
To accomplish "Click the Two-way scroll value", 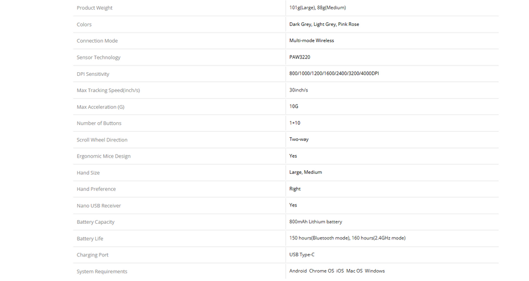I will [x=299, y=139].
